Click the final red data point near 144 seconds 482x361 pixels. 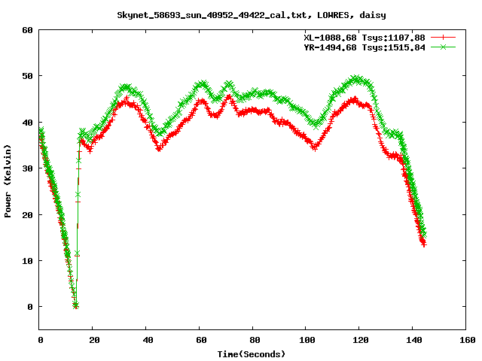(424, 244)
